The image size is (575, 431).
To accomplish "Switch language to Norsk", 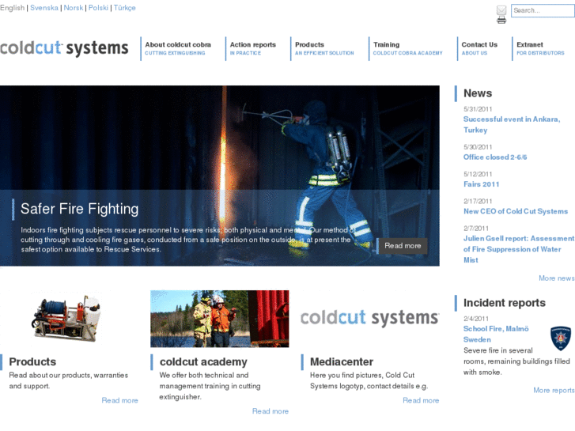I will (x=74, y=8).
